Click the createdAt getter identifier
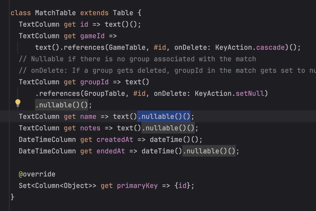 [x=115, y=140]
